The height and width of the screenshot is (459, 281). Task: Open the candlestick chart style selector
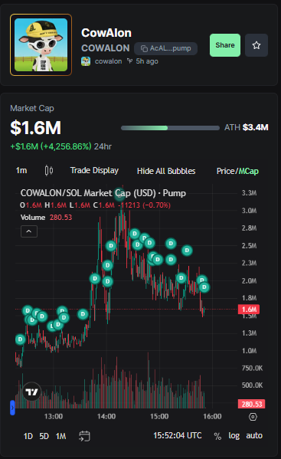click(x=49, y=170)
